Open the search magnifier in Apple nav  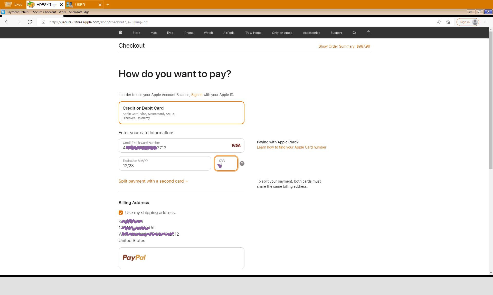[354, 33]
